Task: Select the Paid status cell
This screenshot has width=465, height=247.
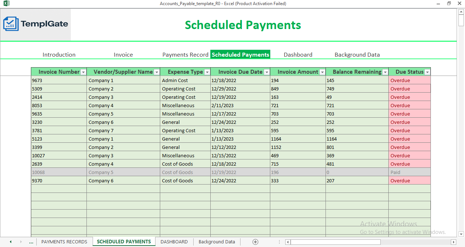Action: coord(410,172)
